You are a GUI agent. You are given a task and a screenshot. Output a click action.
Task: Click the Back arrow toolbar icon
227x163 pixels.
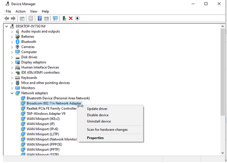pos(7,19)
